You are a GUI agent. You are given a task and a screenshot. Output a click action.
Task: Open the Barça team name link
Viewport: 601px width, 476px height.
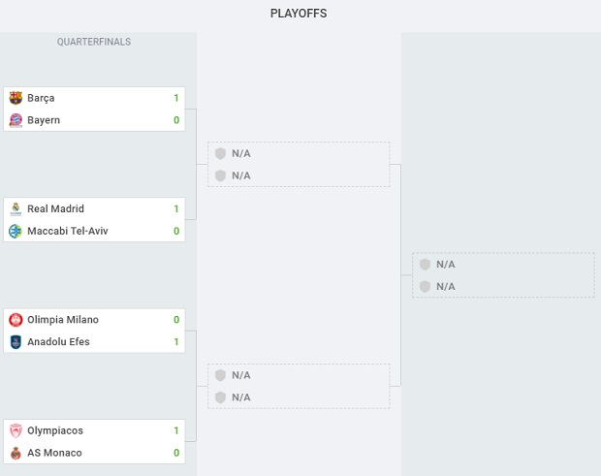[41, 98]
